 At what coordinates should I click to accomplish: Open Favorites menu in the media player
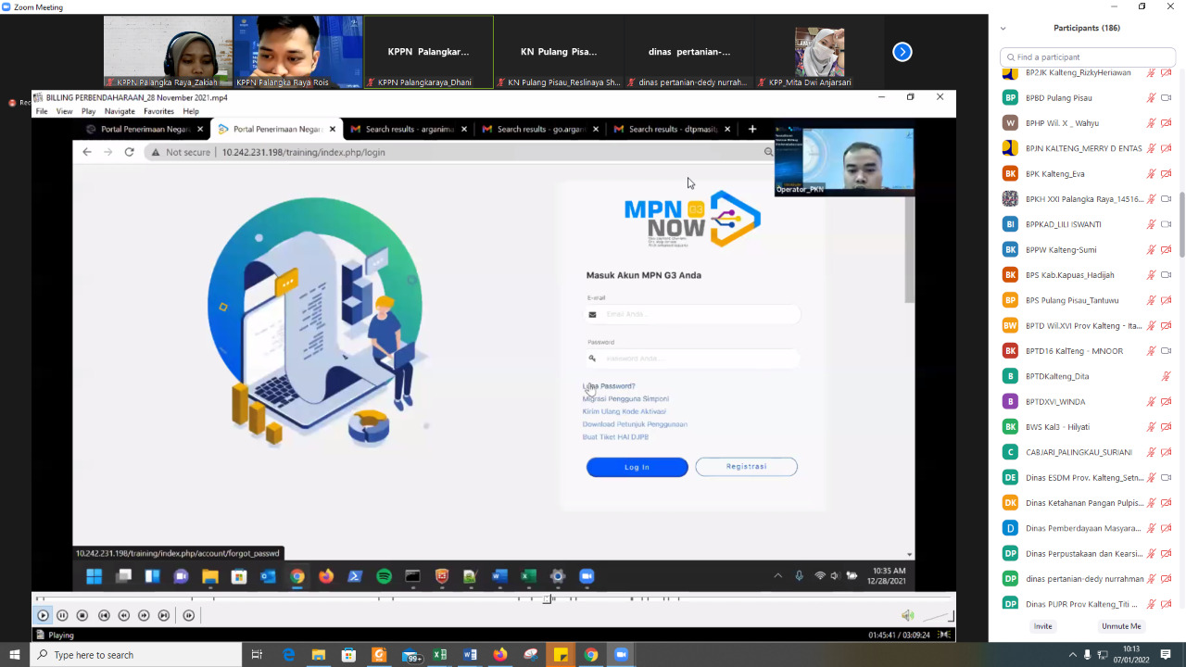pos(158,111)
